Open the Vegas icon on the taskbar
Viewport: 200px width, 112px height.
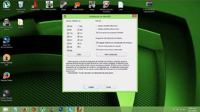[61, 109]
